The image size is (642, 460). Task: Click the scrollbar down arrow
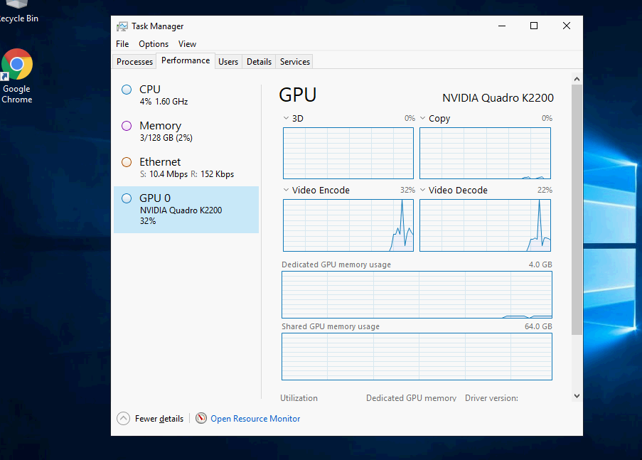(577, 396)
